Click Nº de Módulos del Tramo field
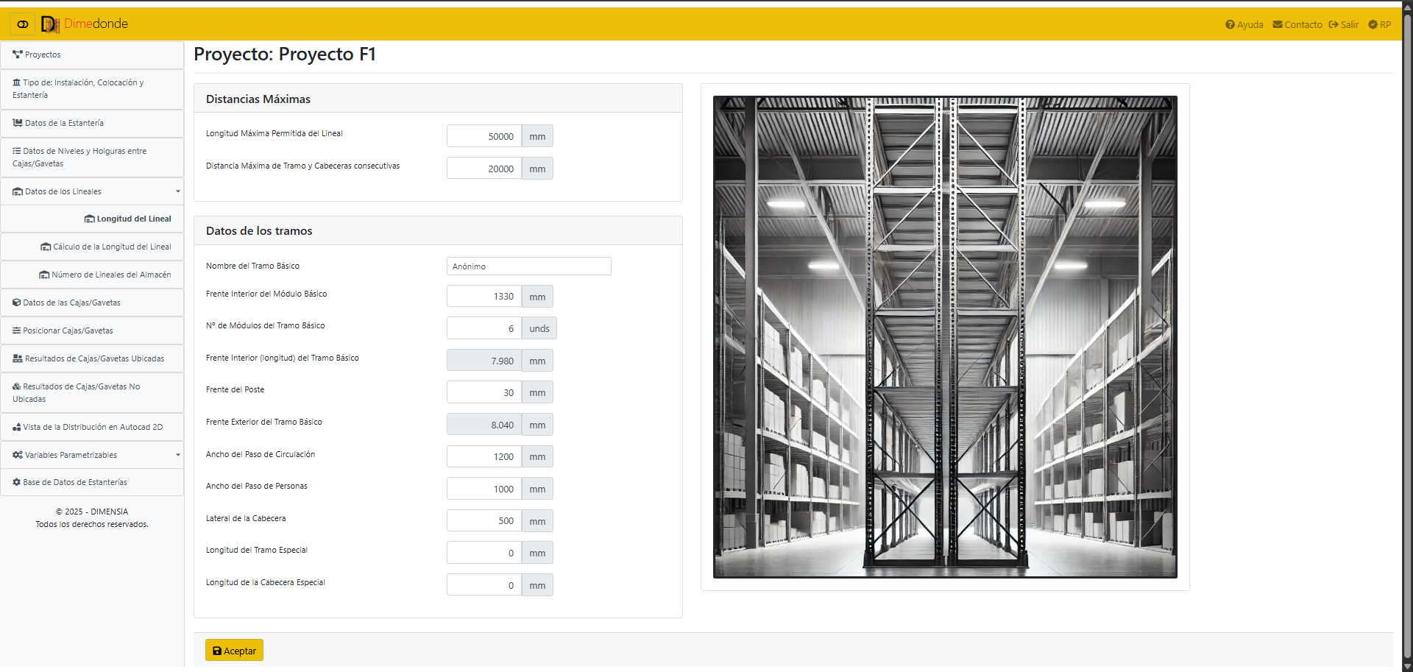Screen dimensions: 1413x672 pos(484,328)
